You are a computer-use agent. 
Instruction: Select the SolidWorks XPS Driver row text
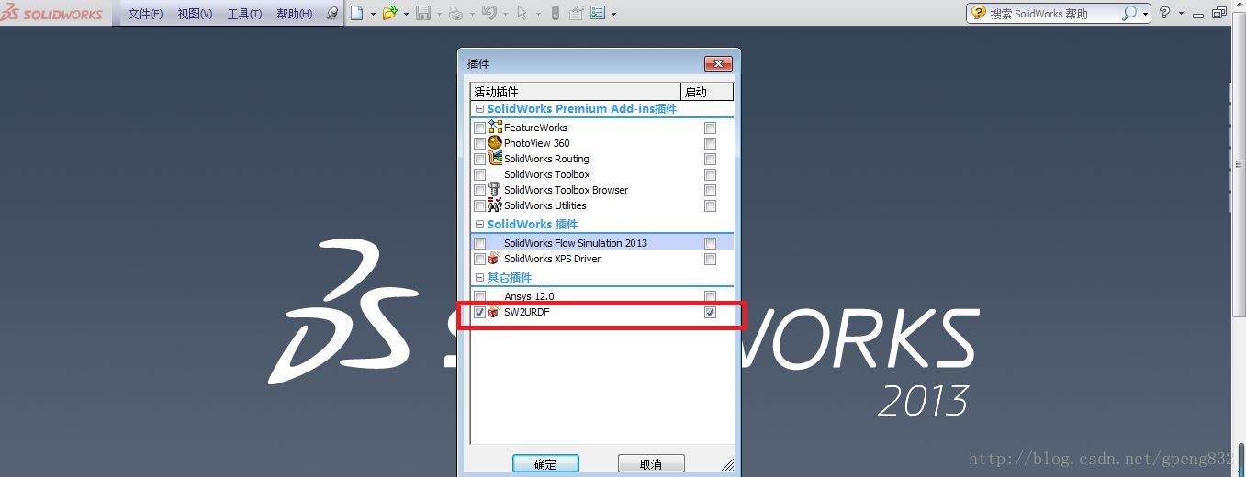click(552, 259)
